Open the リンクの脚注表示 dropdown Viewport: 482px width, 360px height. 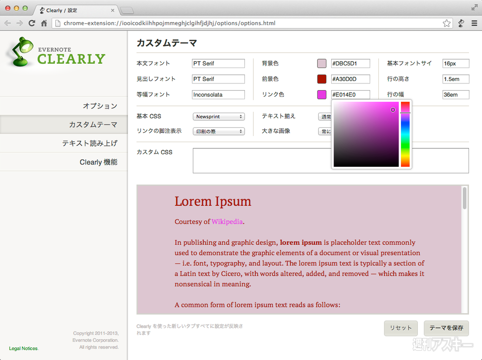pyautogui.click(x=218, y=131)
